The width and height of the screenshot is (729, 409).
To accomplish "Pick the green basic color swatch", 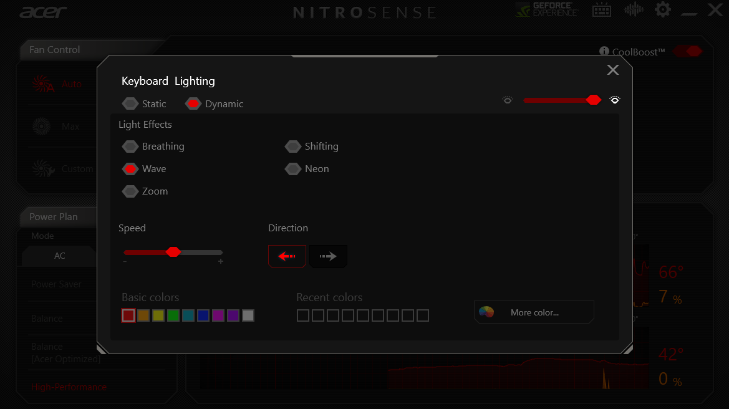I will [x=173, y=315].
